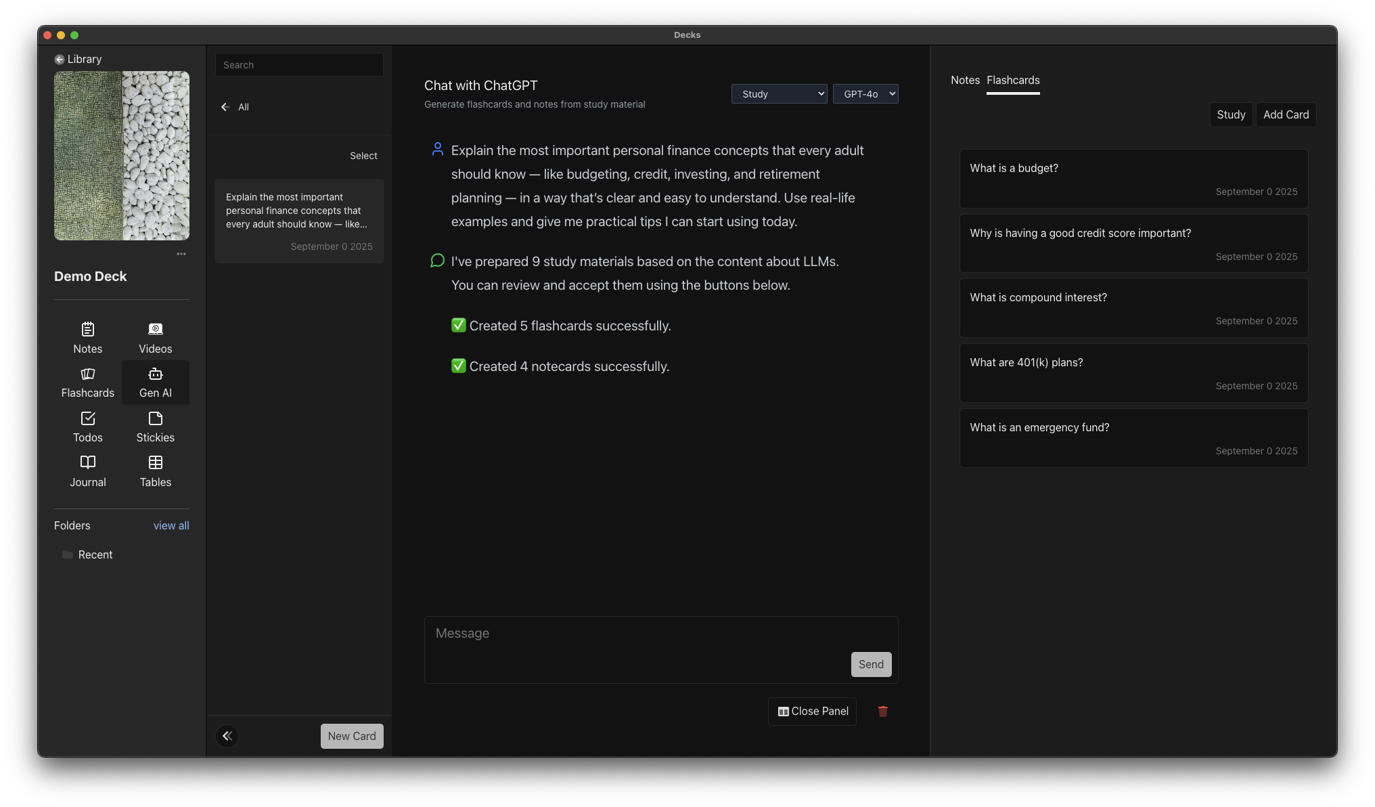
Task: Open the Notes section icon
Action: [88, 330]
